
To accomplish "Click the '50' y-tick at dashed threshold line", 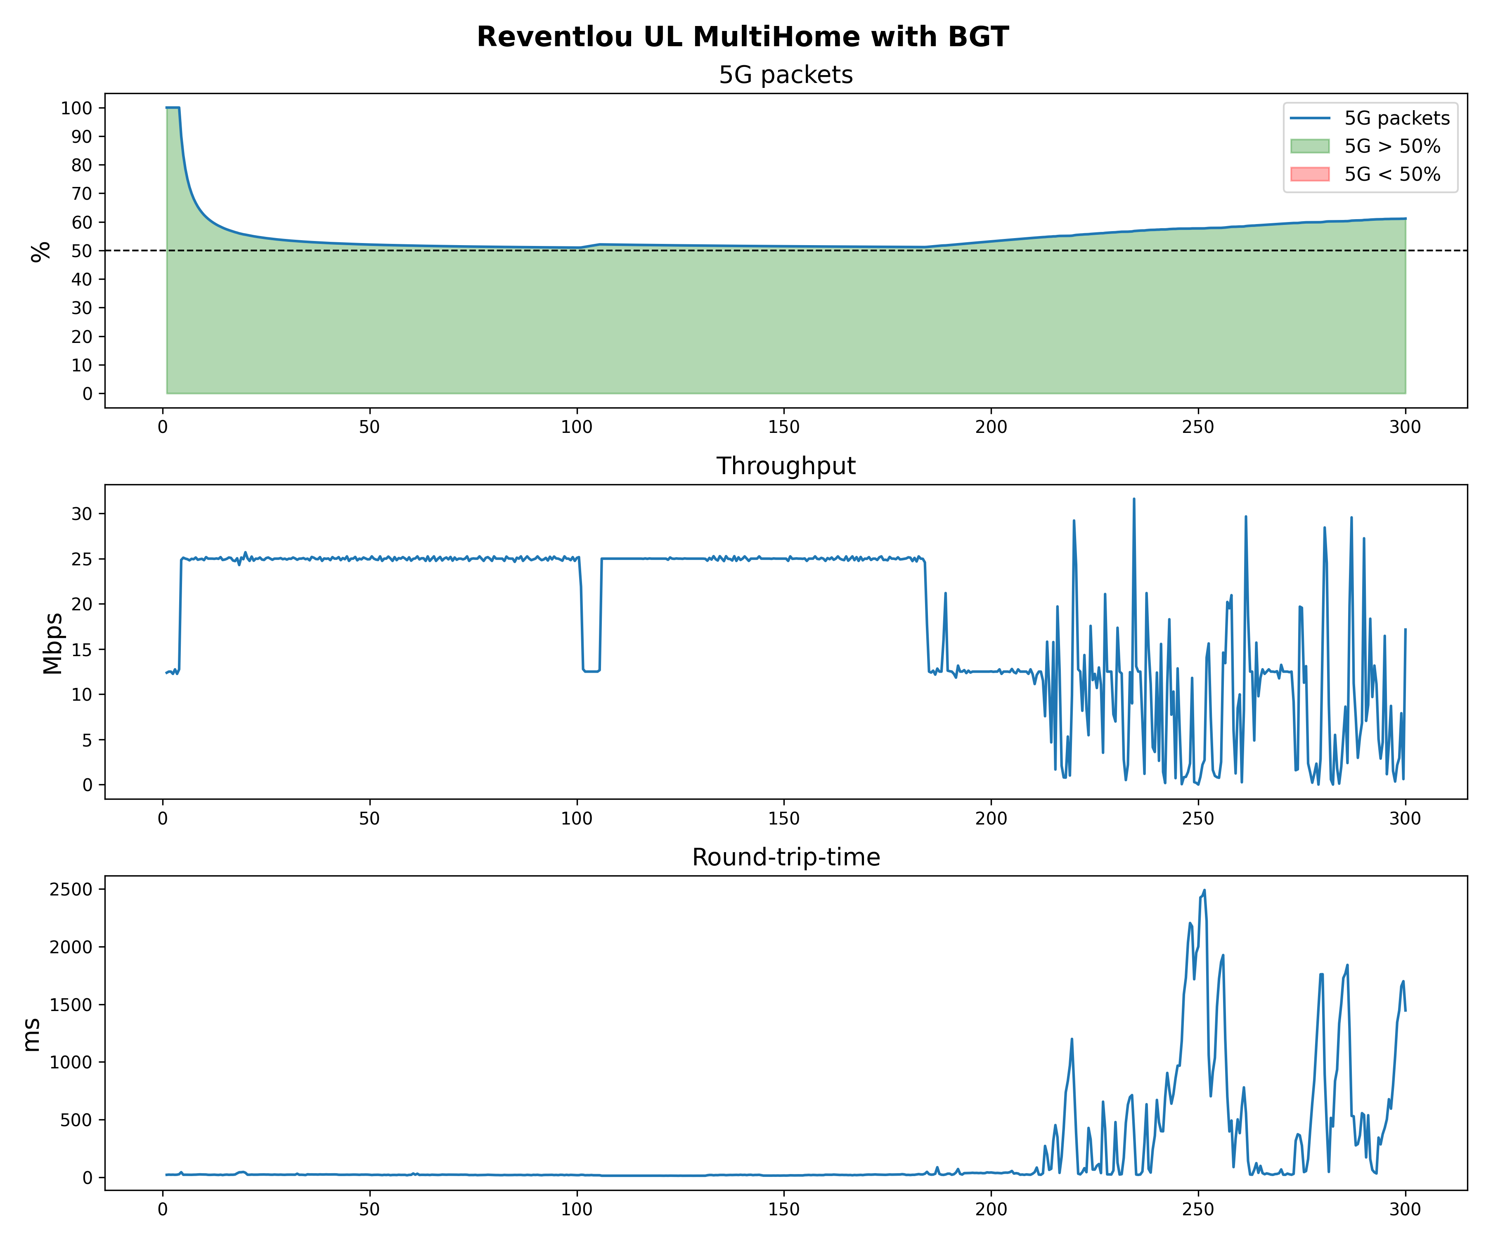I will [x=82, y=251].
